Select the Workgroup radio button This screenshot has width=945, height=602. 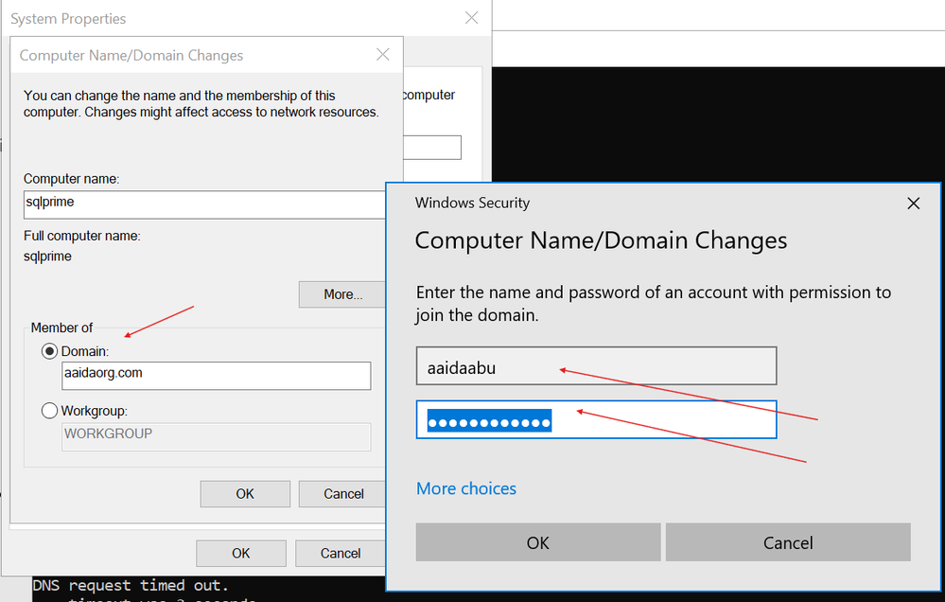(49, 411)
